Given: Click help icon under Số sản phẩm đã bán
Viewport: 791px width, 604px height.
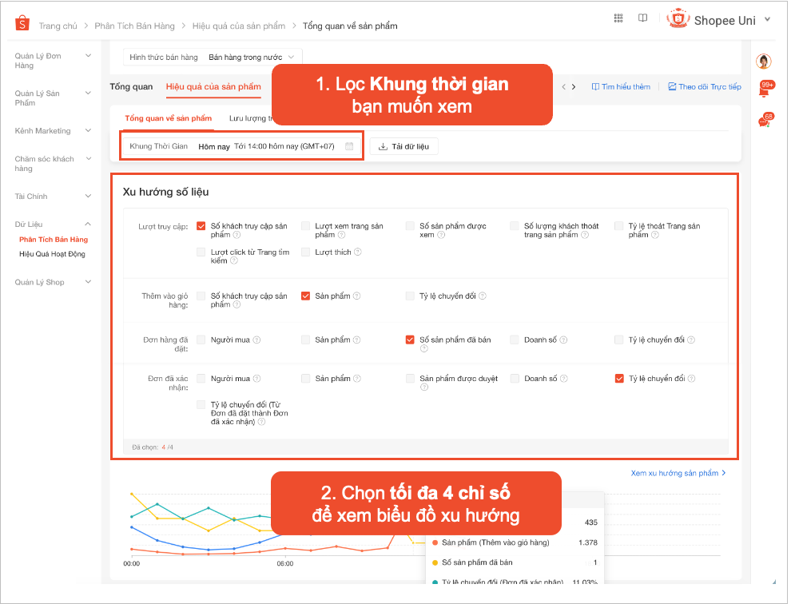Looking at the screenshot, I should click(423, 348).
